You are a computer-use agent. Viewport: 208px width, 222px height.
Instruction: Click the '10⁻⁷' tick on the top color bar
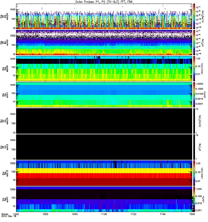click(198, 7)
